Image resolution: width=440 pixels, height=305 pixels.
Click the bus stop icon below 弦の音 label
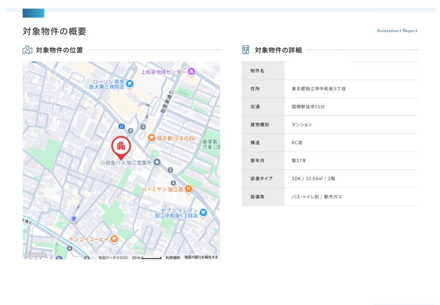pyautogui.click(x=171, y=169)
